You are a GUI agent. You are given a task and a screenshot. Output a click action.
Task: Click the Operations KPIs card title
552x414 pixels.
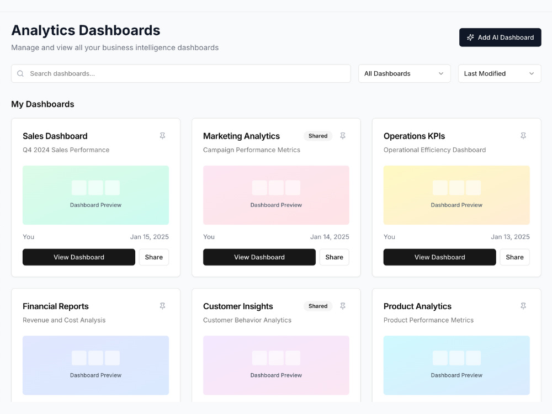click(415, 136)
